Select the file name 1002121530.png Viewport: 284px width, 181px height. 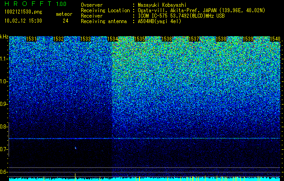pos(23,12)
